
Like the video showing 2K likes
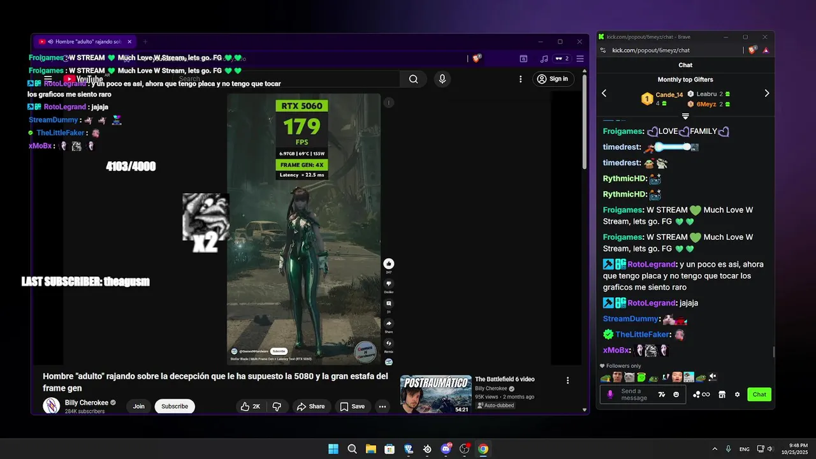point(251,406)
